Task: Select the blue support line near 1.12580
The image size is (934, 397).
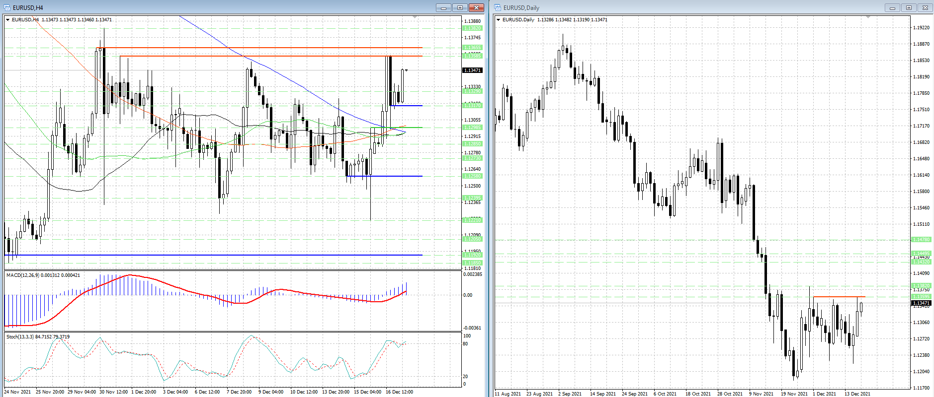Action: 384,176
